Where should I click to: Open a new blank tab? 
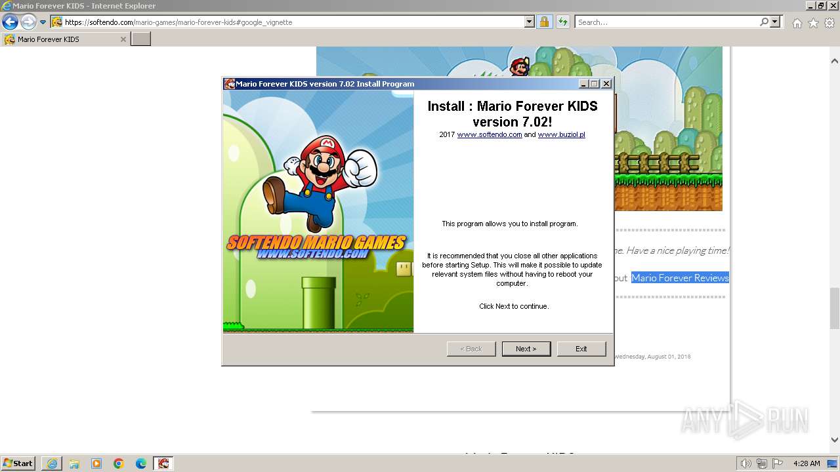pos(140,39)
